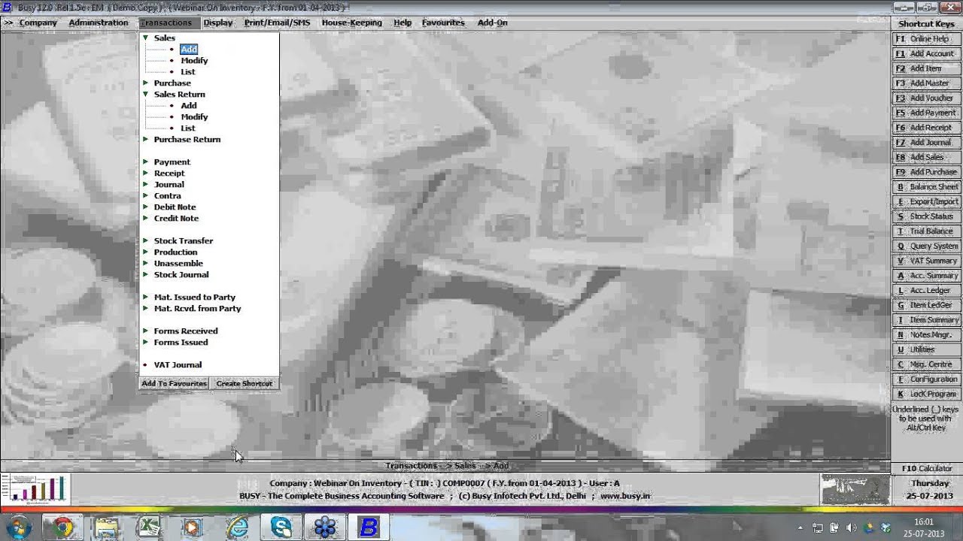Image resolution: width=963 pixels, height=541 pixels.
Task: Click Add under Sales Return
Action: [x=189, y=105]
